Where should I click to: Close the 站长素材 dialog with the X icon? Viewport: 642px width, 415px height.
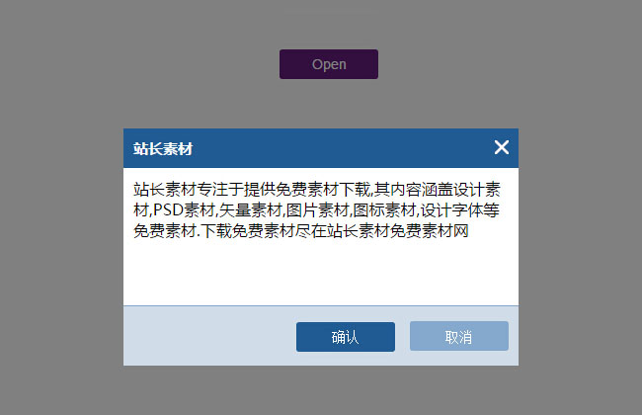pyautogui.click(x=501, y=147)
